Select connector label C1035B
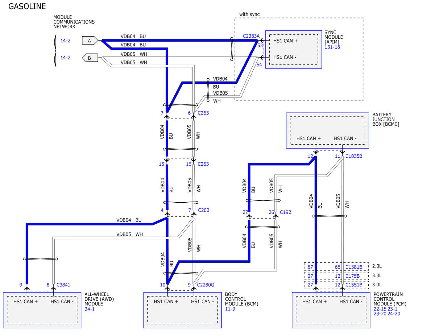The image size is (435, 336). [x=354, y=157]
